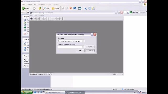Image resolution: width=168 pixels, height=94 pixels.
Task: Click the grey Forward arrow in Explorer toolbar
Action: click(x=34, y=8)
